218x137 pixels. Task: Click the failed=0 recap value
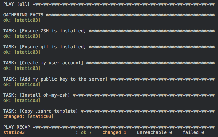[x=193, y=133]
